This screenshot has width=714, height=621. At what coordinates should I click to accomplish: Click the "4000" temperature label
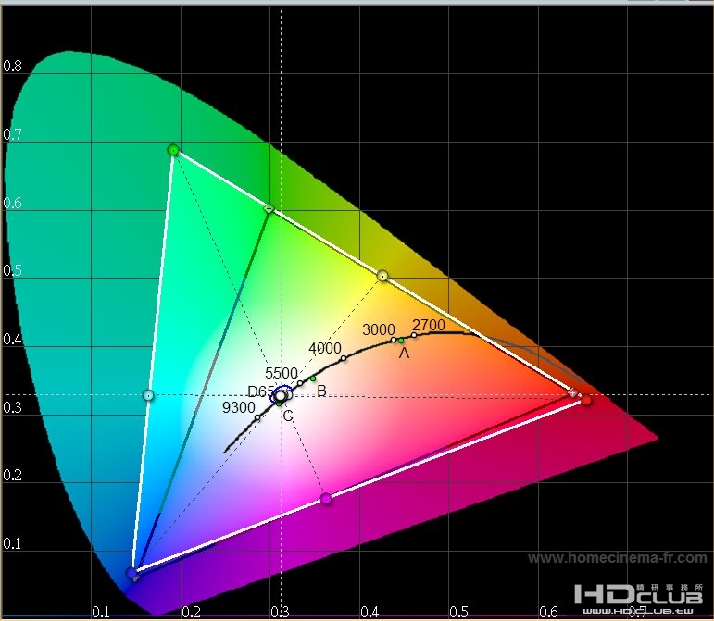click(x=325, y=348)
